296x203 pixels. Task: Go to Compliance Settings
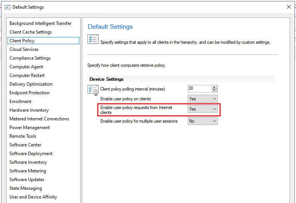click(x=30, y=58)
